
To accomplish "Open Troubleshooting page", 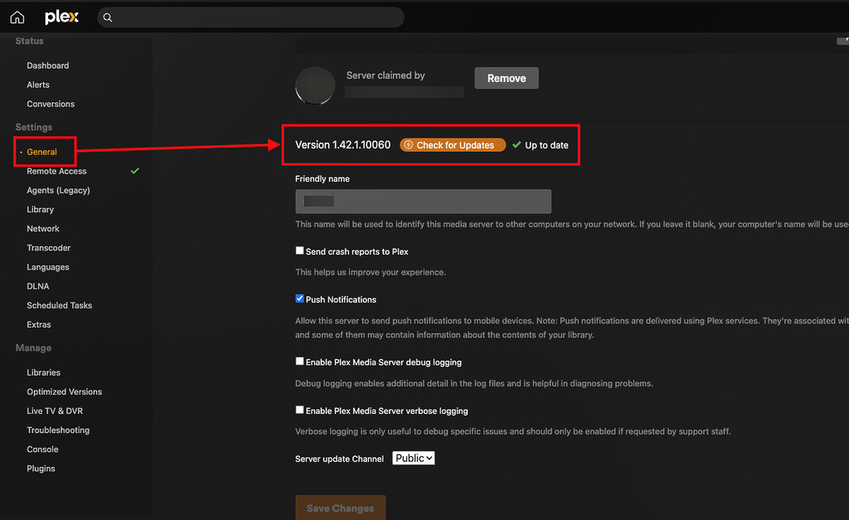I will 58,430.
